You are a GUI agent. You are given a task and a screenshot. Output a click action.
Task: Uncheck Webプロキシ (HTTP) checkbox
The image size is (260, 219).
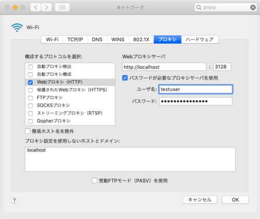[x=30, y=82]
